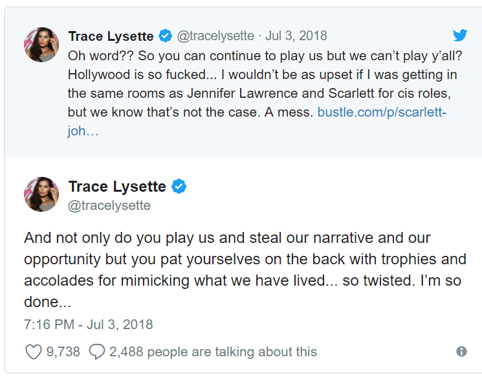The width and height of the screenshot is (482, 377).
Task: Open the 7:16 PM - Jul 3, 2018 timestamp
Action: [x=88, y=324]
